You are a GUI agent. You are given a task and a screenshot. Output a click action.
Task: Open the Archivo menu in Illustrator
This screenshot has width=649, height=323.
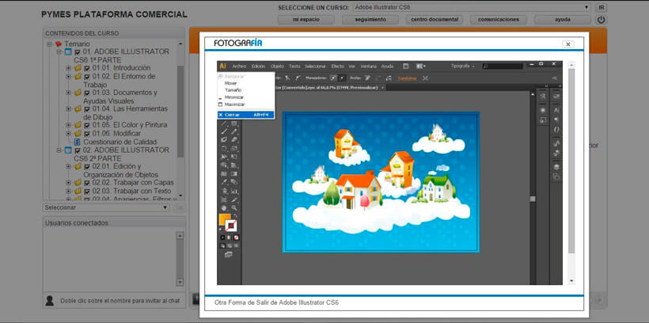(239, 66)
